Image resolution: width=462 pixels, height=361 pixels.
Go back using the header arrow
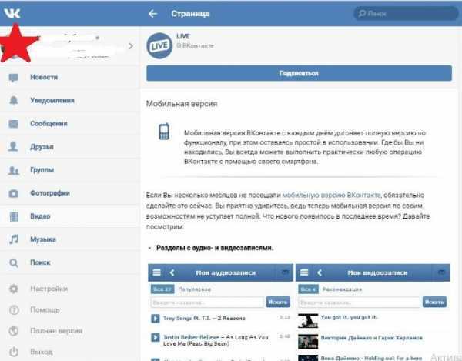(152, 14)
